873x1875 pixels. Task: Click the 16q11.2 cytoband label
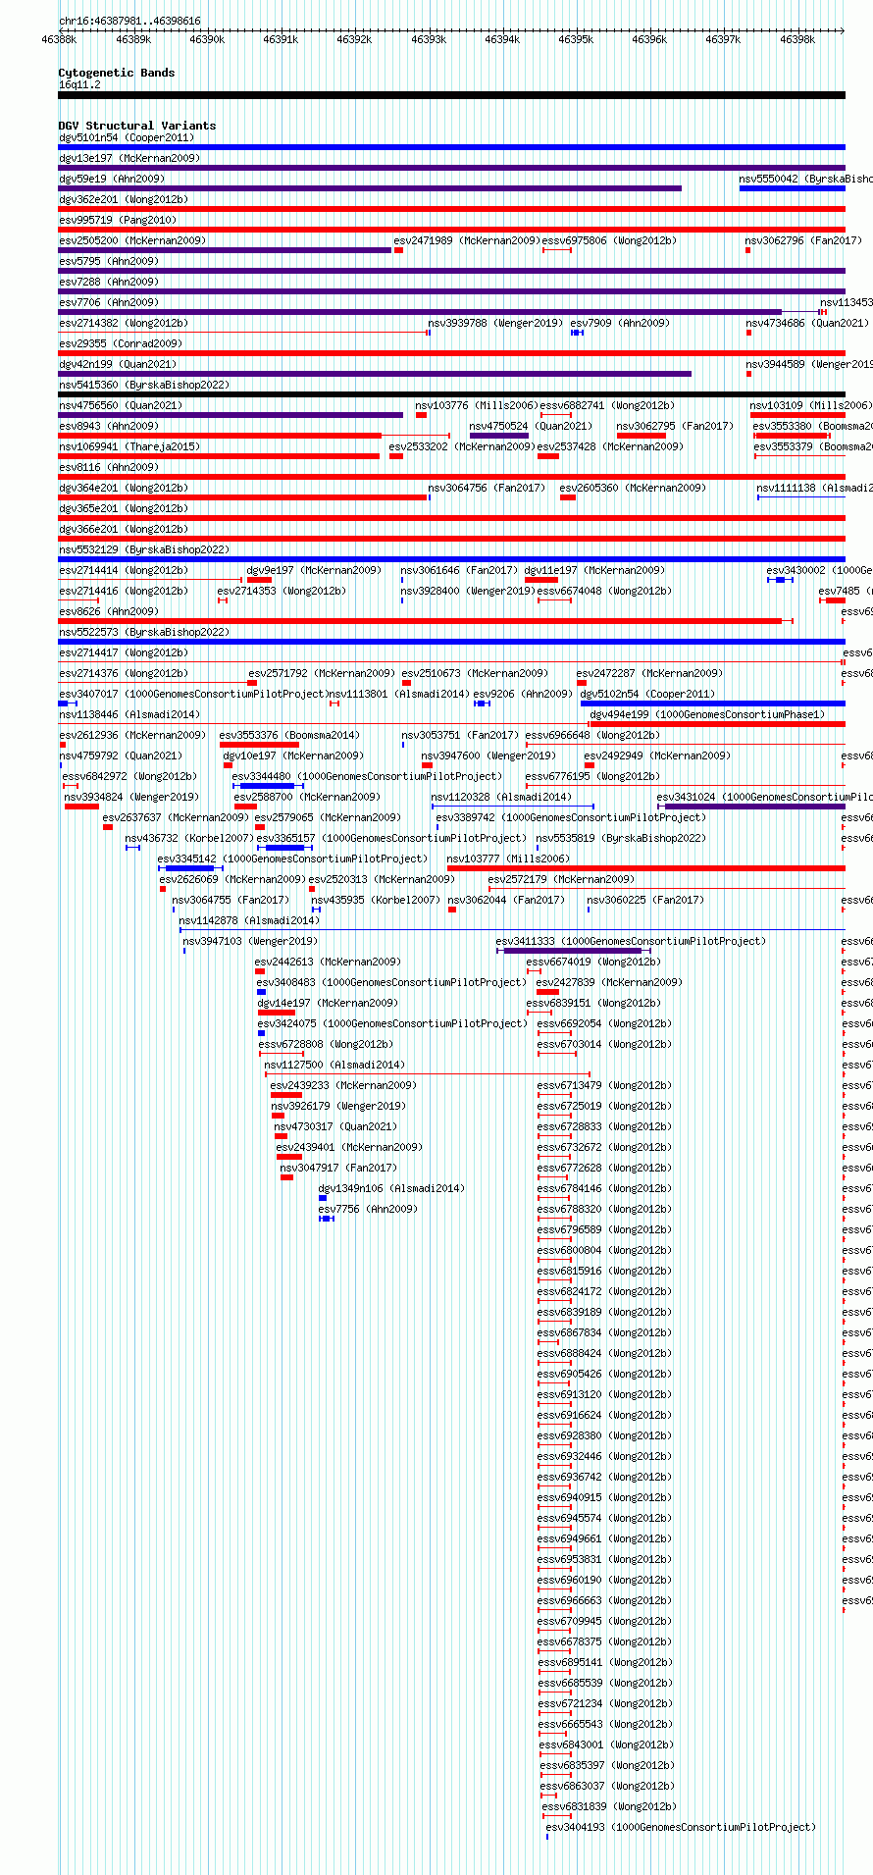click(79, 84)
